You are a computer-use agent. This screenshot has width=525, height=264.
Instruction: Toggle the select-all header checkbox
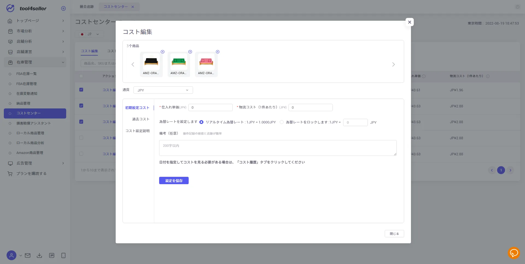(x=81, y=76)
